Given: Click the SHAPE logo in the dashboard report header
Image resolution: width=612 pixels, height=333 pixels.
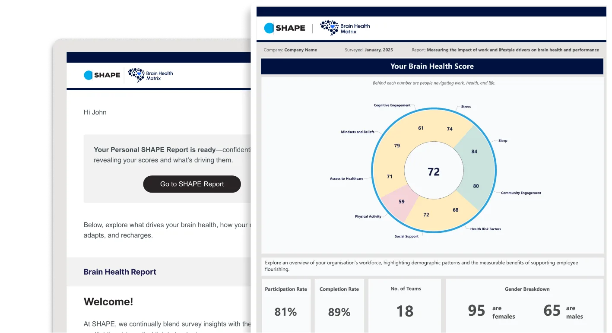Looking at the screenshot, I should pyautogui.click(x=285, y=28).
